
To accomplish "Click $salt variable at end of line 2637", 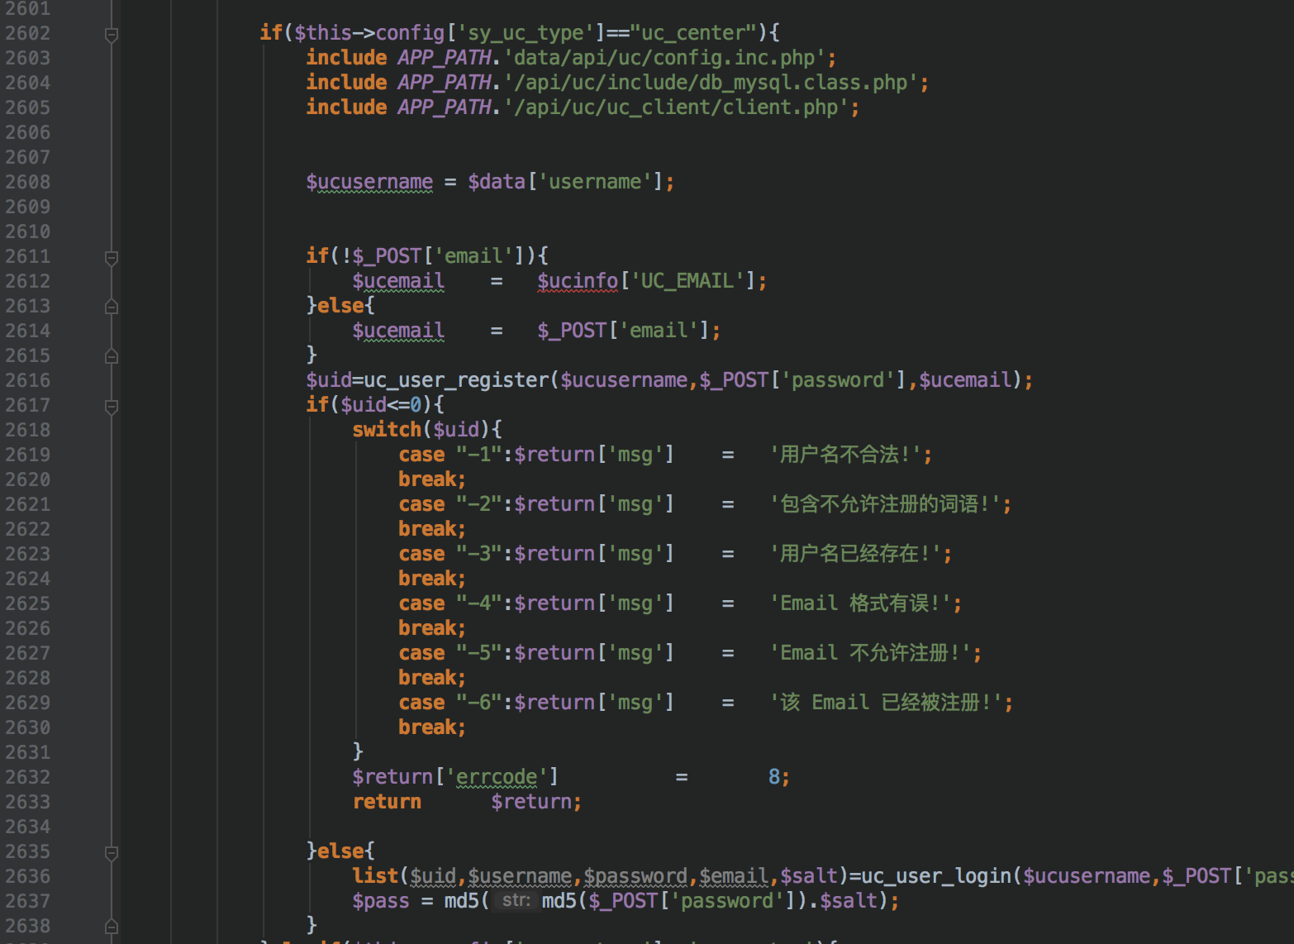I will tap(849, 901).
